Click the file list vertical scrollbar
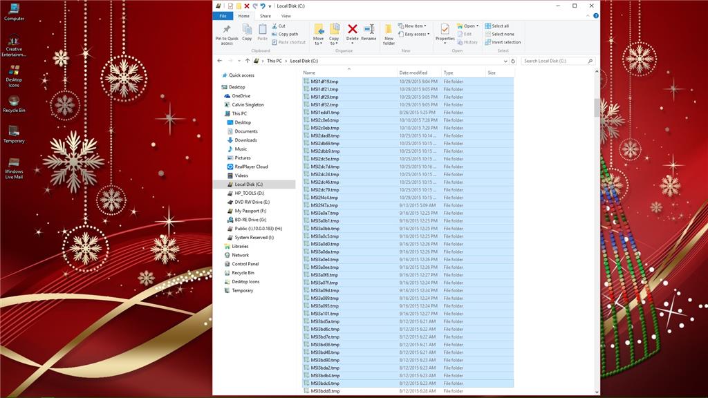 (597, 107)
